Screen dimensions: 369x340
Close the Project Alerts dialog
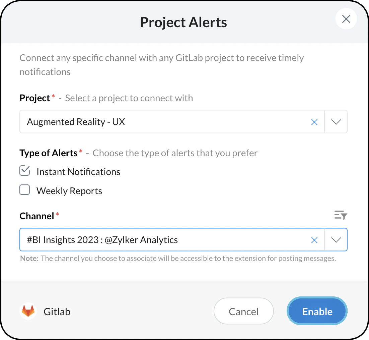346,19
